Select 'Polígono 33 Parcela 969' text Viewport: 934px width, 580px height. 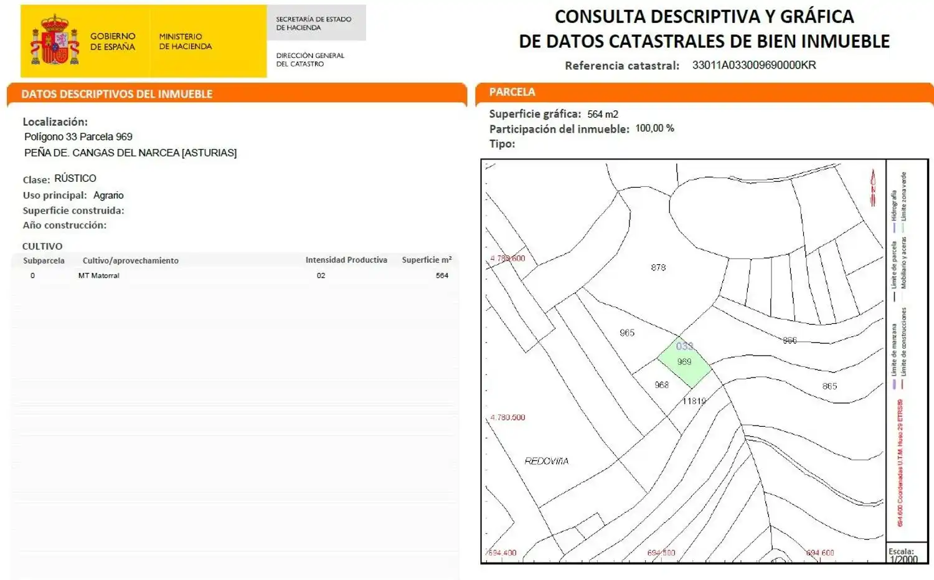point(78,136)
